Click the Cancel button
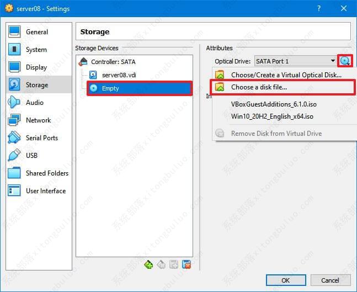Viewport: 357px width, 292px height. tap(330, 280)
